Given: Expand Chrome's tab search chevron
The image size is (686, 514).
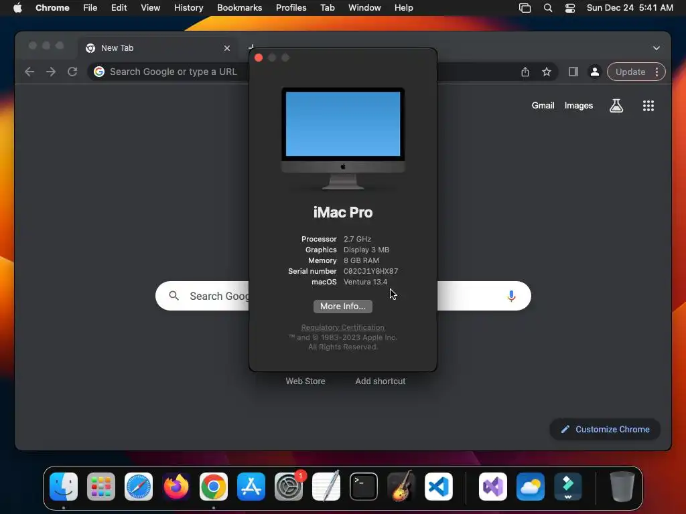Looking at the screenshot, I should click(657, 48).
